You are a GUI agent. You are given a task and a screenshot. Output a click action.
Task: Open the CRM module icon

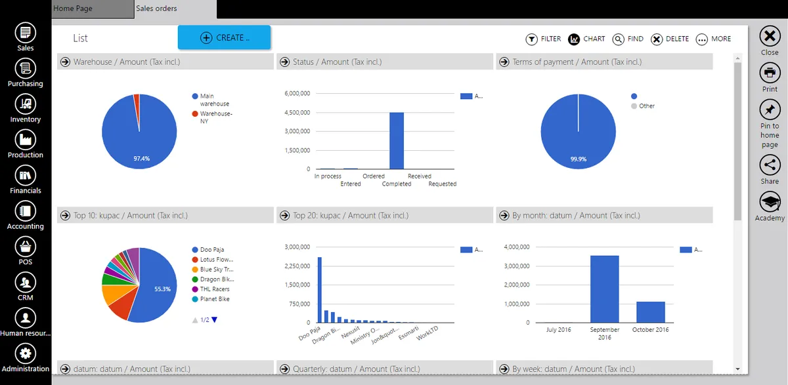click(x=26, y=282)
